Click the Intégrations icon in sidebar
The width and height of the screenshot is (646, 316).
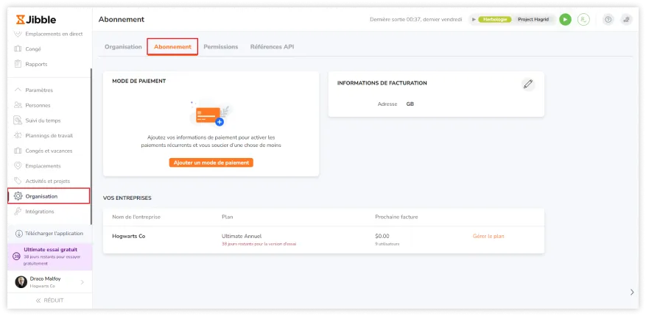click(18, 212)
